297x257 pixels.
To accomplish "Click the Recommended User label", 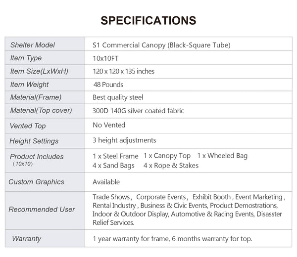I will pos(42,210).
